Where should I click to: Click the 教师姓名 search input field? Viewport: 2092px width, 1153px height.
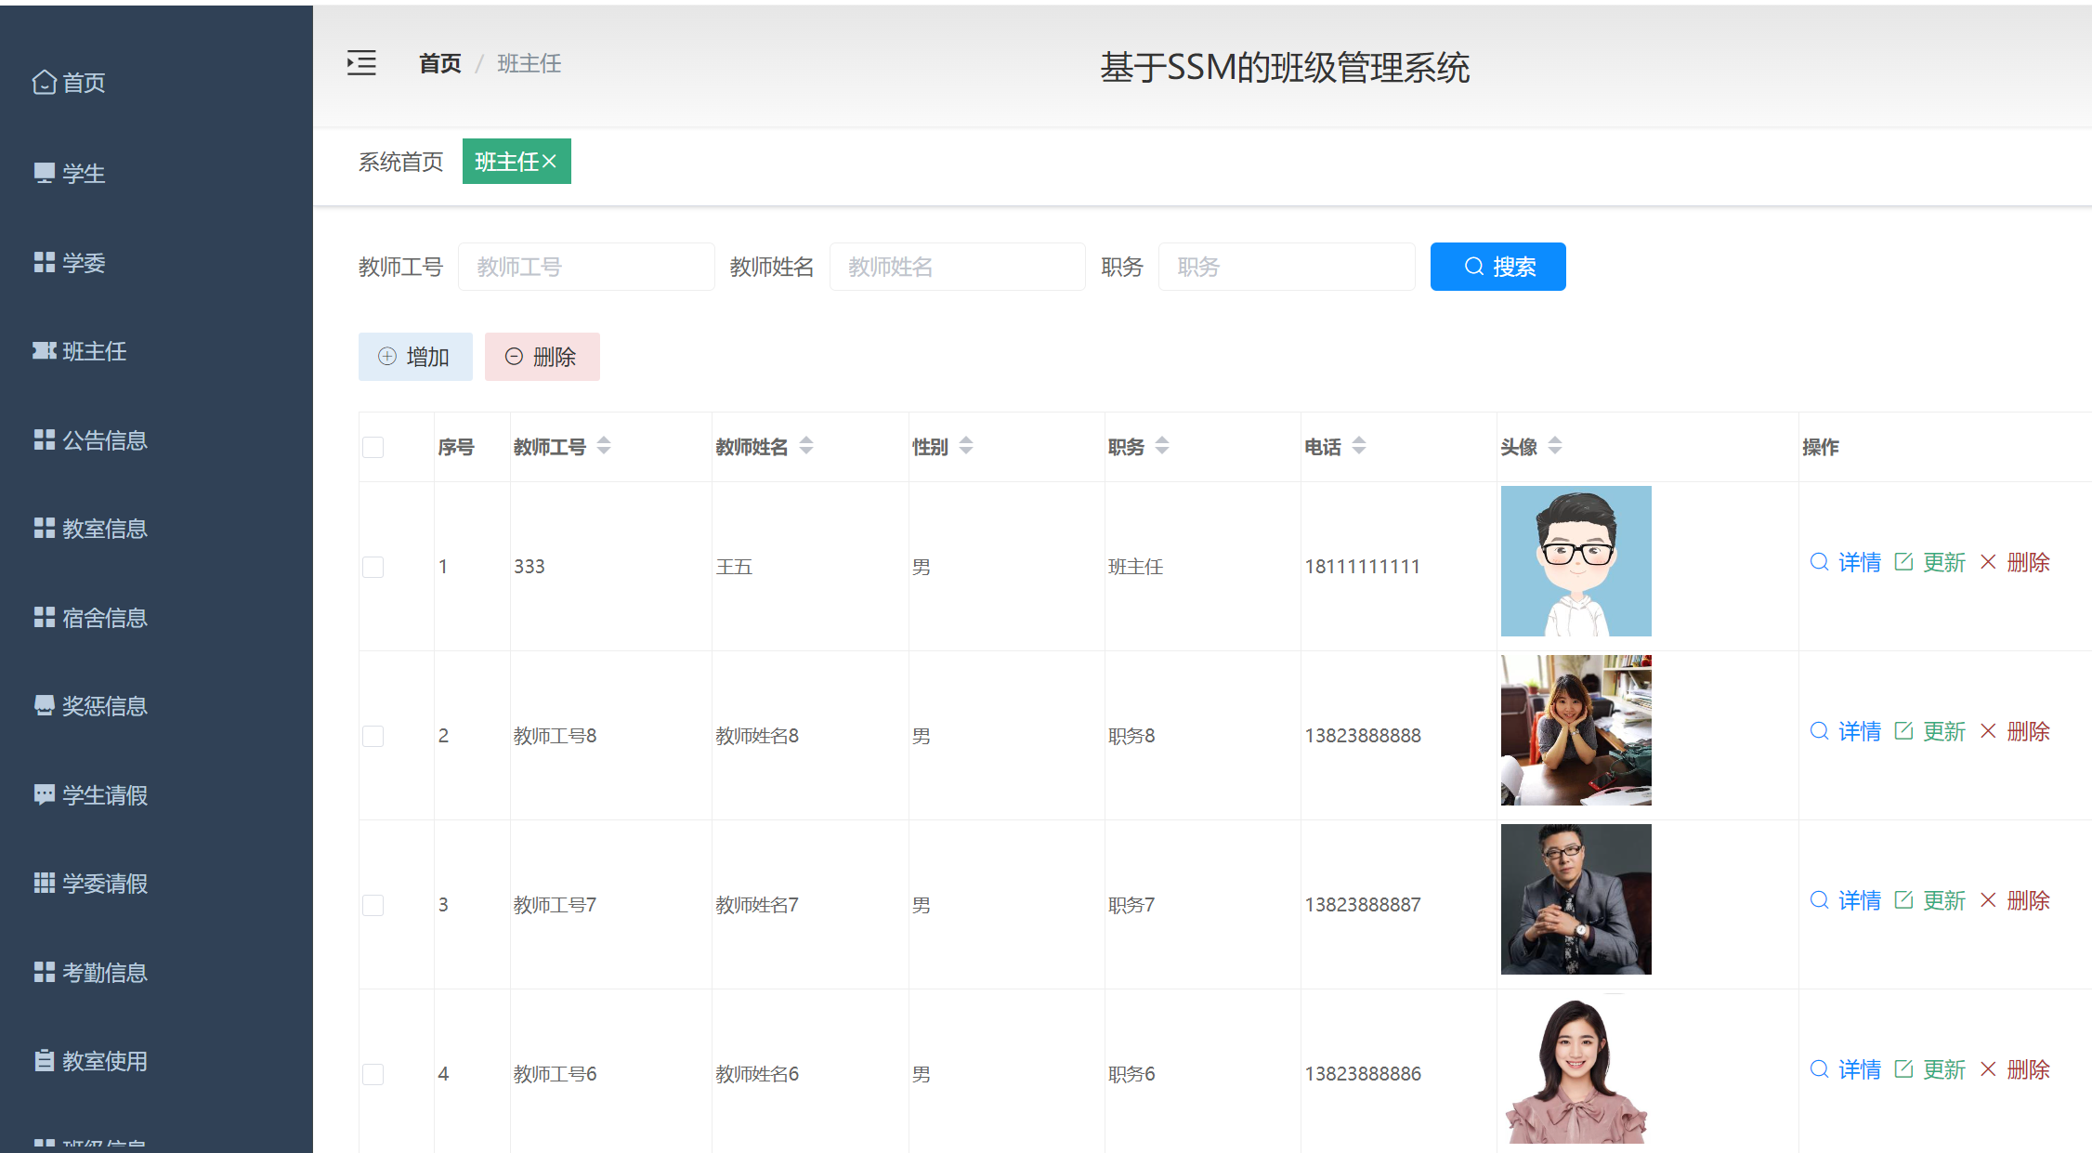[x=957, y=267]
